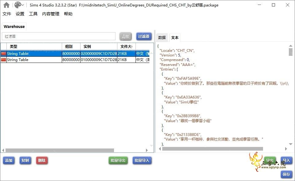The image size is (295, 181).
Task: Maximize the Sims 4 Studio window
Action: pos(273,5)
